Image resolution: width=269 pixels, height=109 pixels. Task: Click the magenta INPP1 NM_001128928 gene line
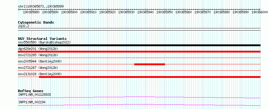(139, 97)
